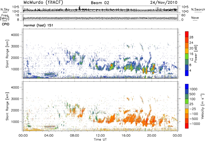Click the date 24/Nov/2010
This screenshot has width=205, height=141.
[x=164, y=2]
